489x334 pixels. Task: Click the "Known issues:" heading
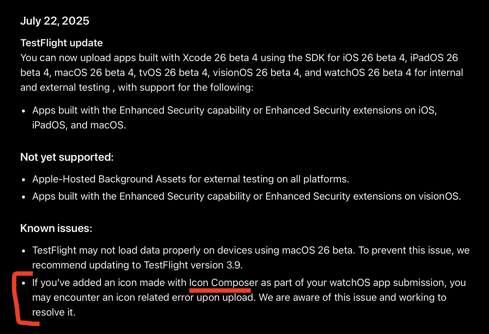[x=56, y=228]
